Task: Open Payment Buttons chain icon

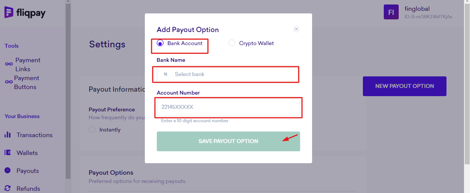Action: tap(9, 82)
